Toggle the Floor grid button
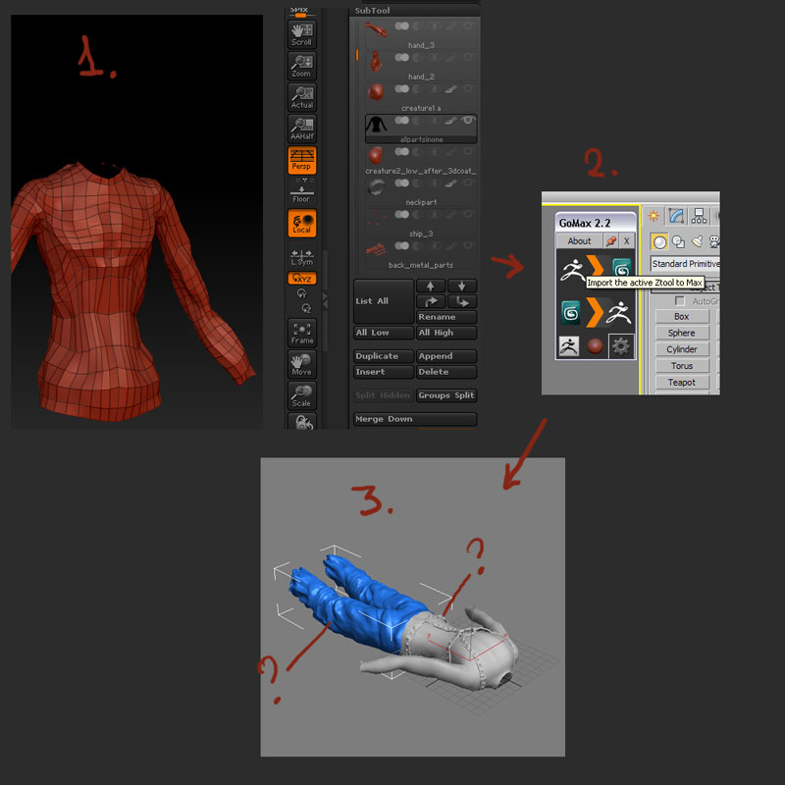785x785 pixels. pyautogui.click(x=302, y=193)
